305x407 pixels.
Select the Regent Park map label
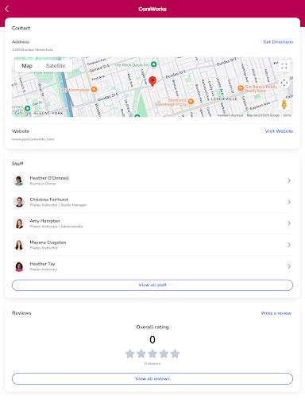point(48,113)
